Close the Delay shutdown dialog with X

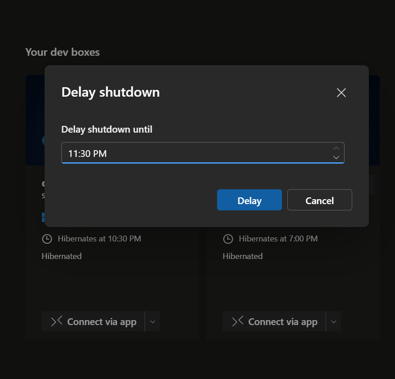[x=341, y=93]
